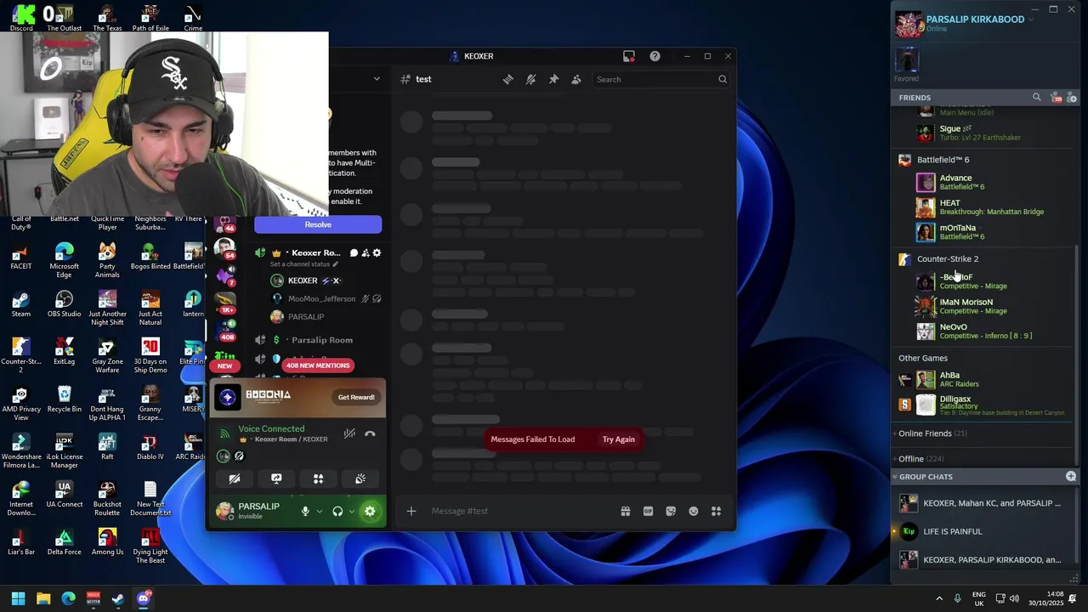Open attachment plus button in message bar
Viewport: 1088px width, 612px height.
coord(411,511)
